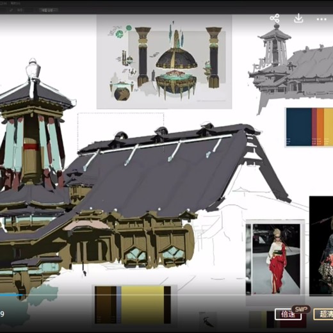Select the dark kimono photo at the right edge
The height and width of the screenshot is (333, 333).
(x=321, y=245)
